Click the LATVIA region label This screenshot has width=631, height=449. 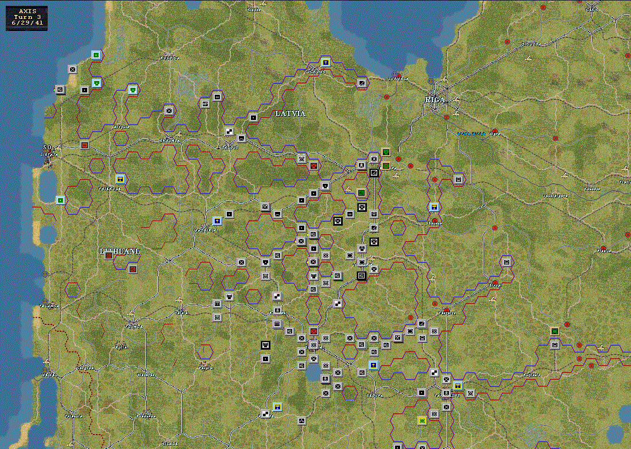290,114
